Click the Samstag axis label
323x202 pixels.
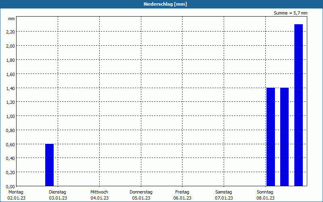224,192
